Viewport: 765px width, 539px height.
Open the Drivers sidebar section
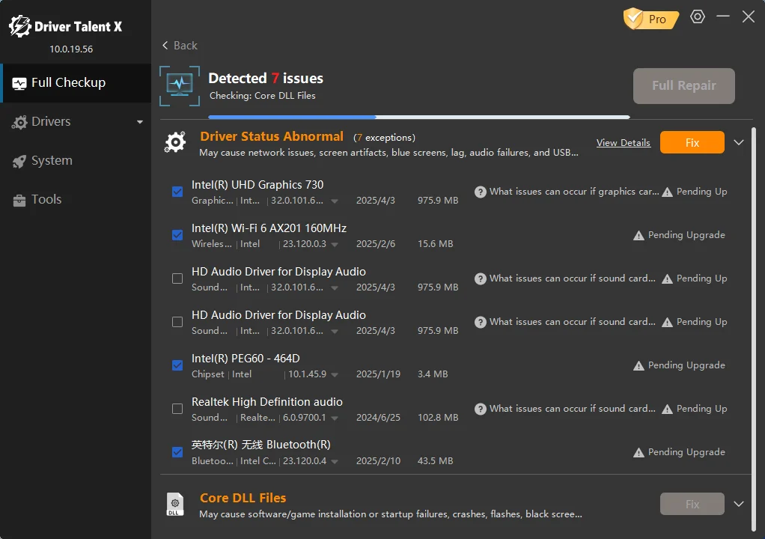click(76, 122)
